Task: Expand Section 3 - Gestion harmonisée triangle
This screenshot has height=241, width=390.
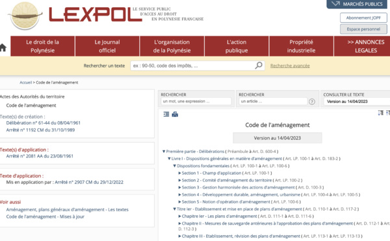Action: 179,187
